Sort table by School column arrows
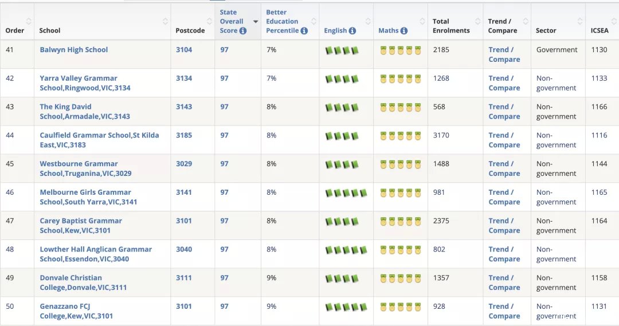 [x=165, y=21]
